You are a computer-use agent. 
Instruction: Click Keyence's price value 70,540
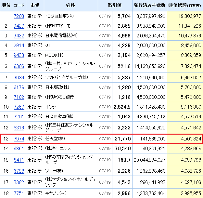[123, 149]
